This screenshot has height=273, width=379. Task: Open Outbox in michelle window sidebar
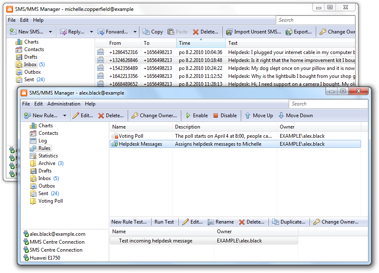pyautogui.click(x=28, y=72)
